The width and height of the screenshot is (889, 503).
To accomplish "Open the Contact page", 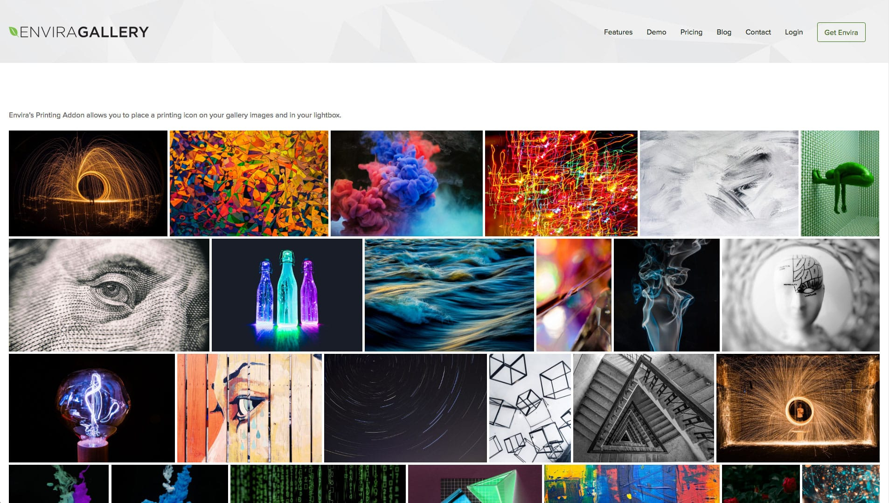I will [758, 32].
